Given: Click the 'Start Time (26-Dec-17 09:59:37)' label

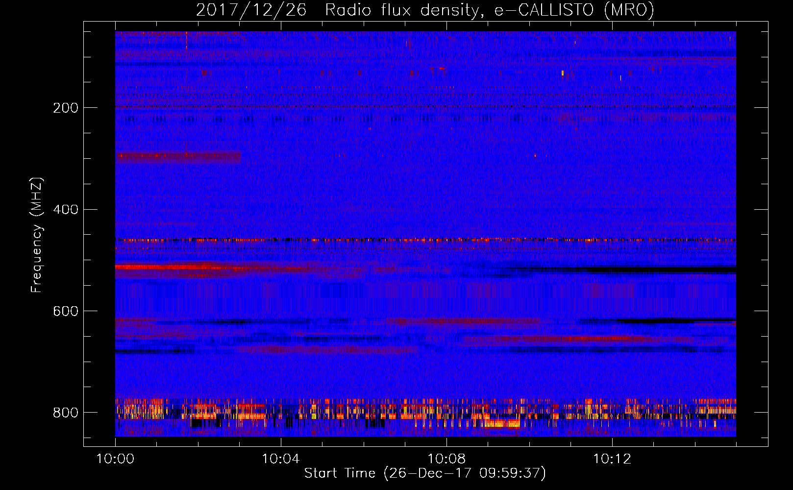Looking at the screenshot, I should click(x=425, y=473).
